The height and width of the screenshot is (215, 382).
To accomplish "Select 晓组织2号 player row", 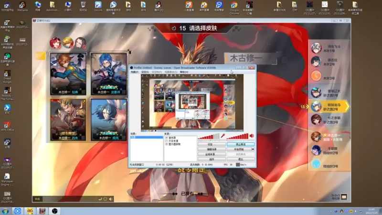I will pyautogui.click(x=329, y=150).
